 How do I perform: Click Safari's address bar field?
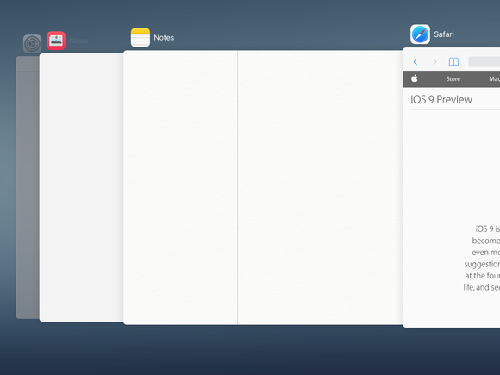tap(484, 61)
